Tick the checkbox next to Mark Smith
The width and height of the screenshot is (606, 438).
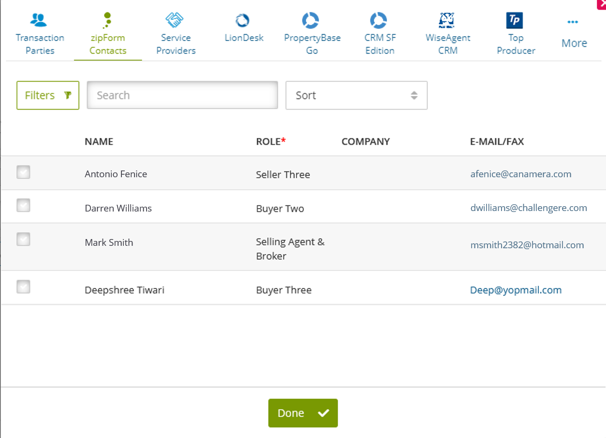pos(23,239)
